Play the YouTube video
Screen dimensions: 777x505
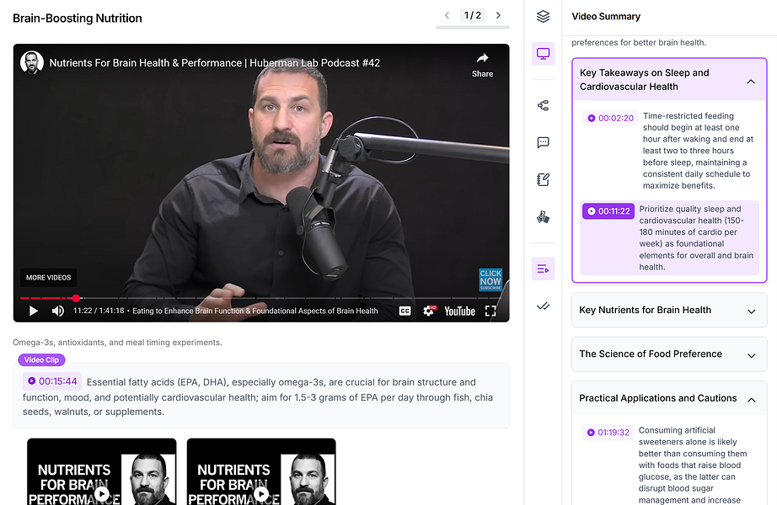(x=33, y=311)
